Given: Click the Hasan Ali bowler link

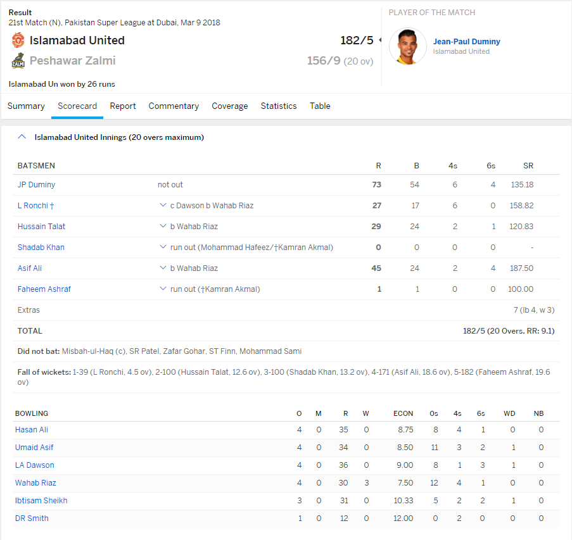Looking at the screenshot, I should [x=32, y=430].
